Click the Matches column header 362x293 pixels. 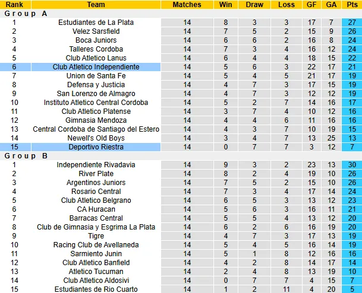pyautogui.click(x=187, y=5)
